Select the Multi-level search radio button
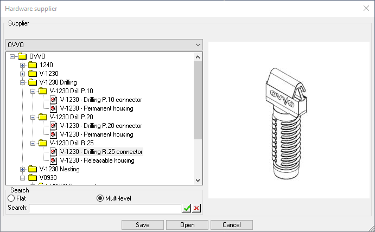Image resolution: width=375 pixels, height=232 pixels. (100, 198)
